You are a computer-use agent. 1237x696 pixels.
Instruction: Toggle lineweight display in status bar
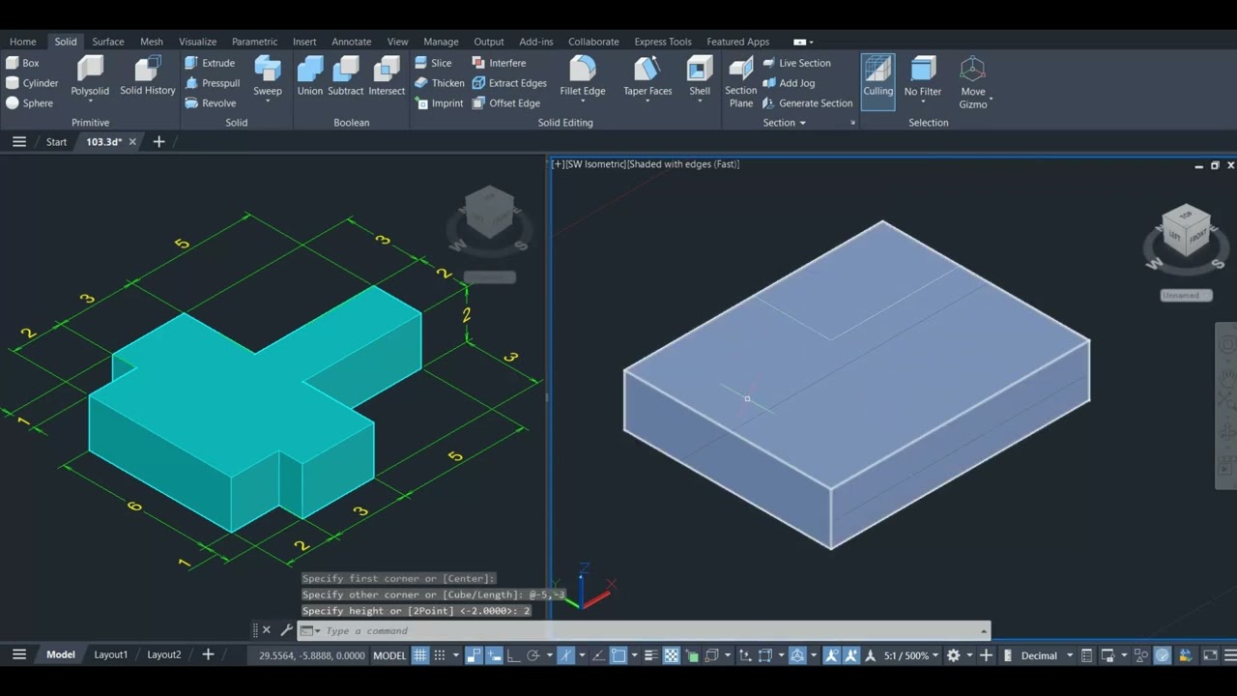click(651, 655)
